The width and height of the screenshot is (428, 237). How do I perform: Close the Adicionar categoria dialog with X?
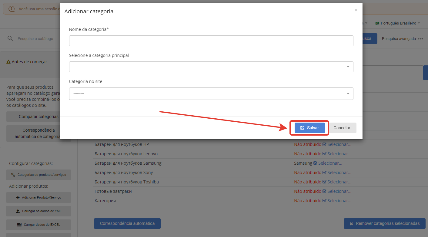[356, 10]
